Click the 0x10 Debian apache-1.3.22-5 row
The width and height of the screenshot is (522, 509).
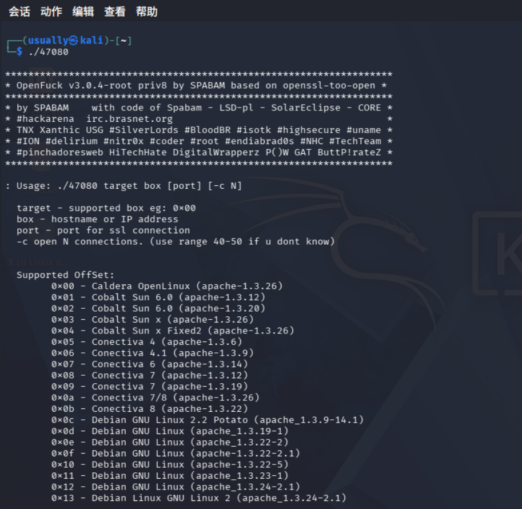[170, 465]
